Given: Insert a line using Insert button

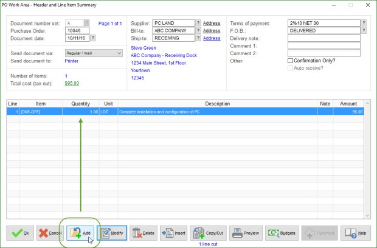Looking at the screenshot, I should (174, 232).
